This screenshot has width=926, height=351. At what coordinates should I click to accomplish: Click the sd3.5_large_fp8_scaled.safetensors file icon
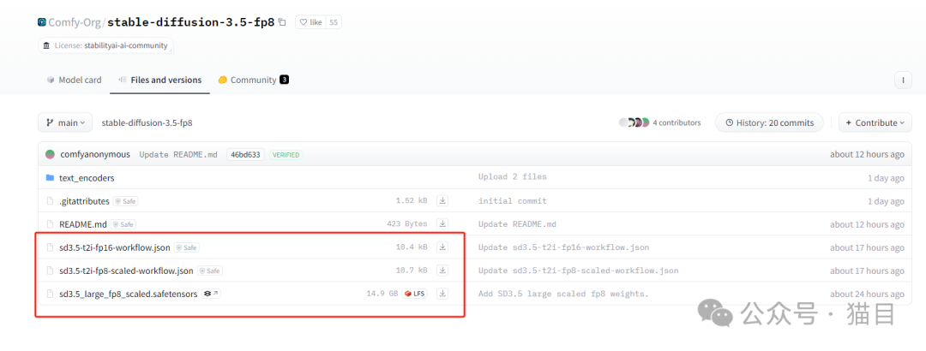[x=51, y=294]
